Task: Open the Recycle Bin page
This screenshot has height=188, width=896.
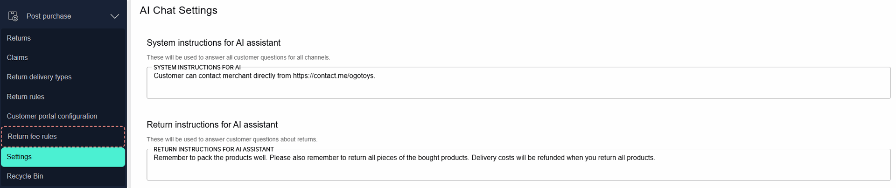Action: tap(25, 176)
